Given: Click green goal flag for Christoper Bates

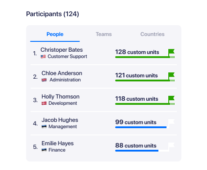Looking at the screenshot, I should click(x=171, y=53).
